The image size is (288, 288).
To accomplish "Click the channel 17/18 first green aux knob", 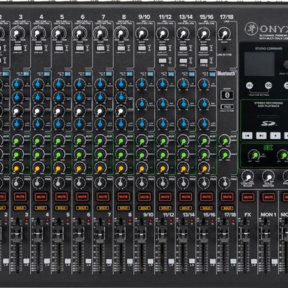I will point(224,141).
